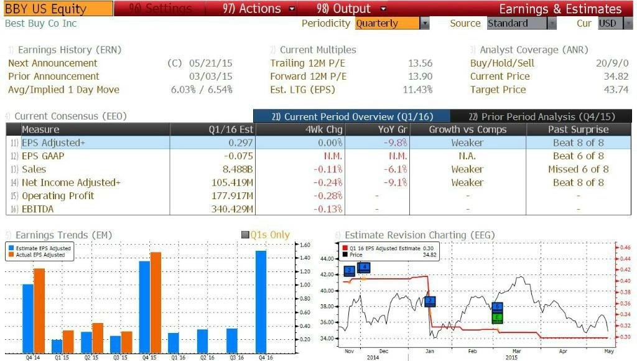Click the Past Surprise column header

tap(578, 129)
